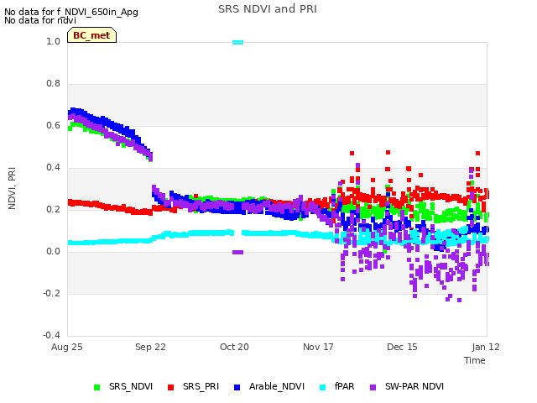Click the 0.2 y-axis tick label
The width and height of the screenshot is (537, 403).
point(53,209)
